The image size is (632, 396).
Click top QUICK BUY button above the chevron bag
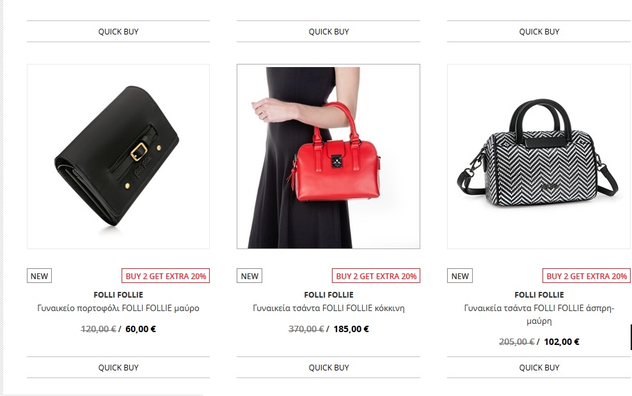pos(539,31)
